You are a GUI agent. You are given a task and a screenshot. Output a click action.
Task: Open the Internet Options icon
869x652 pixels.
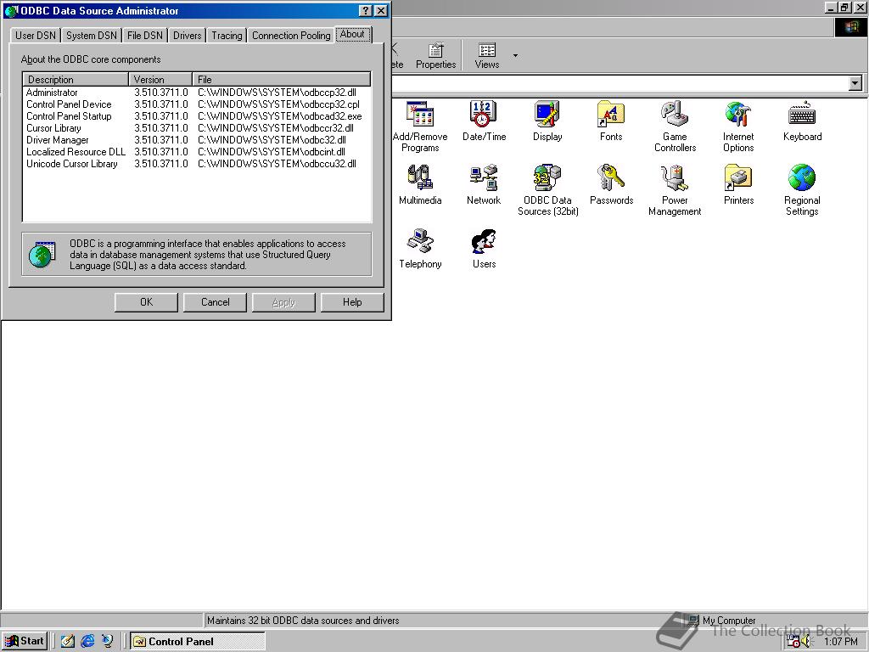click(738, 126)
